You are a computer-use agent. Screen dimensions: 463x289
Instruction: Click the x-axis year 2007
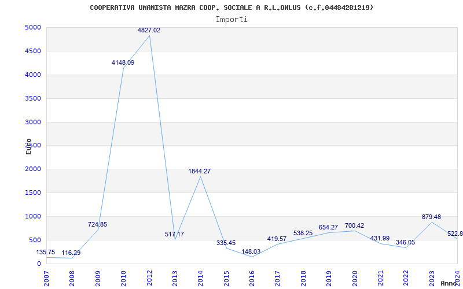tap(46, 278)
